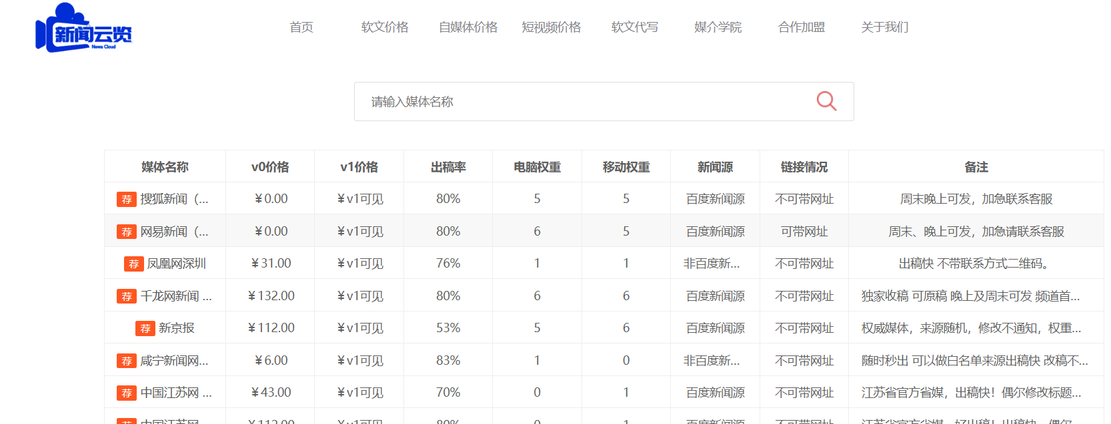The image size is (1111, 424).
Task: Click the 电脑权重 column header
Action: click(537, 167)
